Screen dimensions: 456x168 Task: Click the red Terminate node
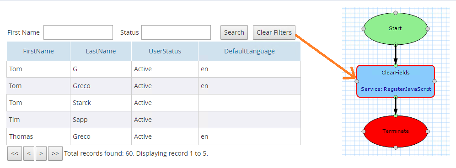396,131
